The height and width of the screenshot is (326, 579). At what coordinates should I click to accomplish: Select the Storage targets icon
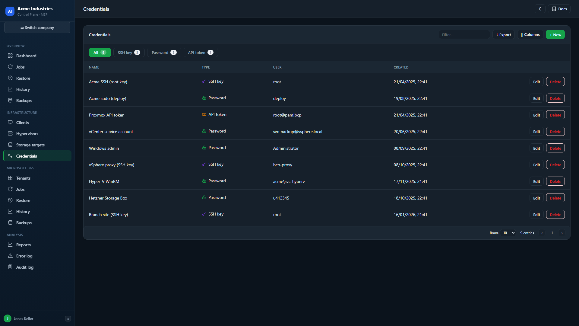pos(10,145)
